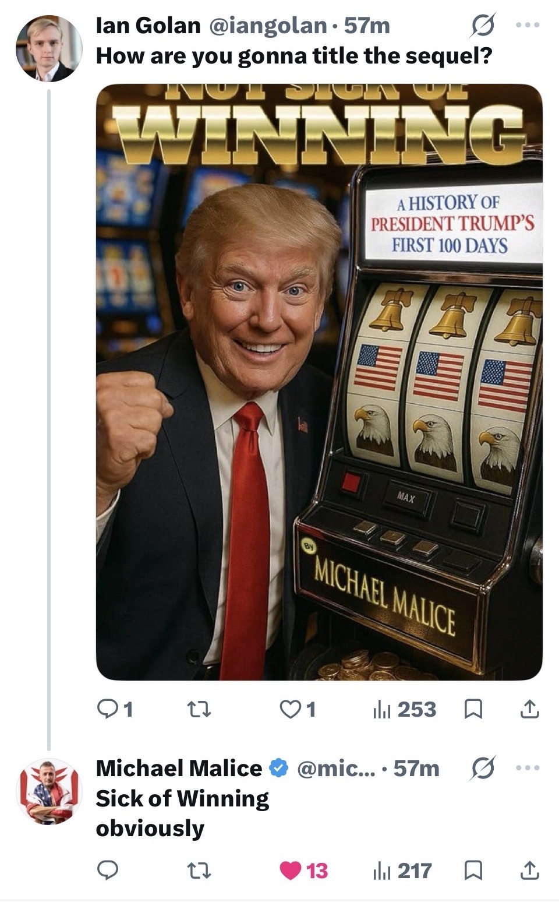Open Grok icon on Michael Malice's reply
559x902 pixels.
click(x=484, y=768)
